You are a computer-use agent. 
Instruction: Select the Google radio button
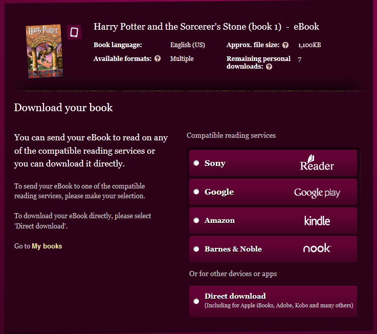[196, 192]
